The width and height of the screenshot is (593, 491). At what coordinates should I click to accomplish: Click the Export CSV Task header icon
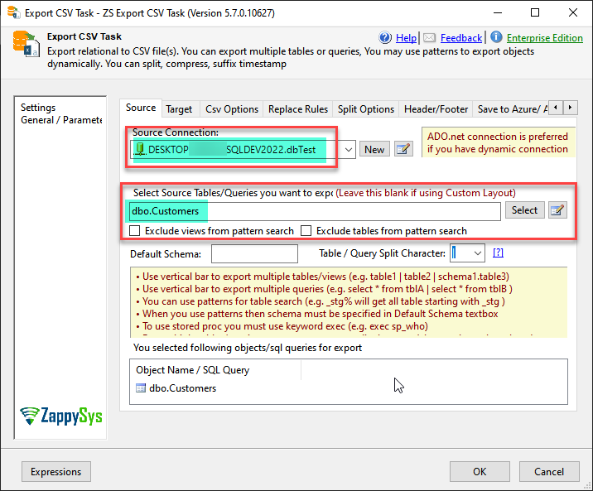[x=26, y=43]
